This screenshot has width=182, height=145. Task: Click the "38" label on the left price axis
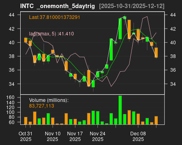(x=12, y=56)
